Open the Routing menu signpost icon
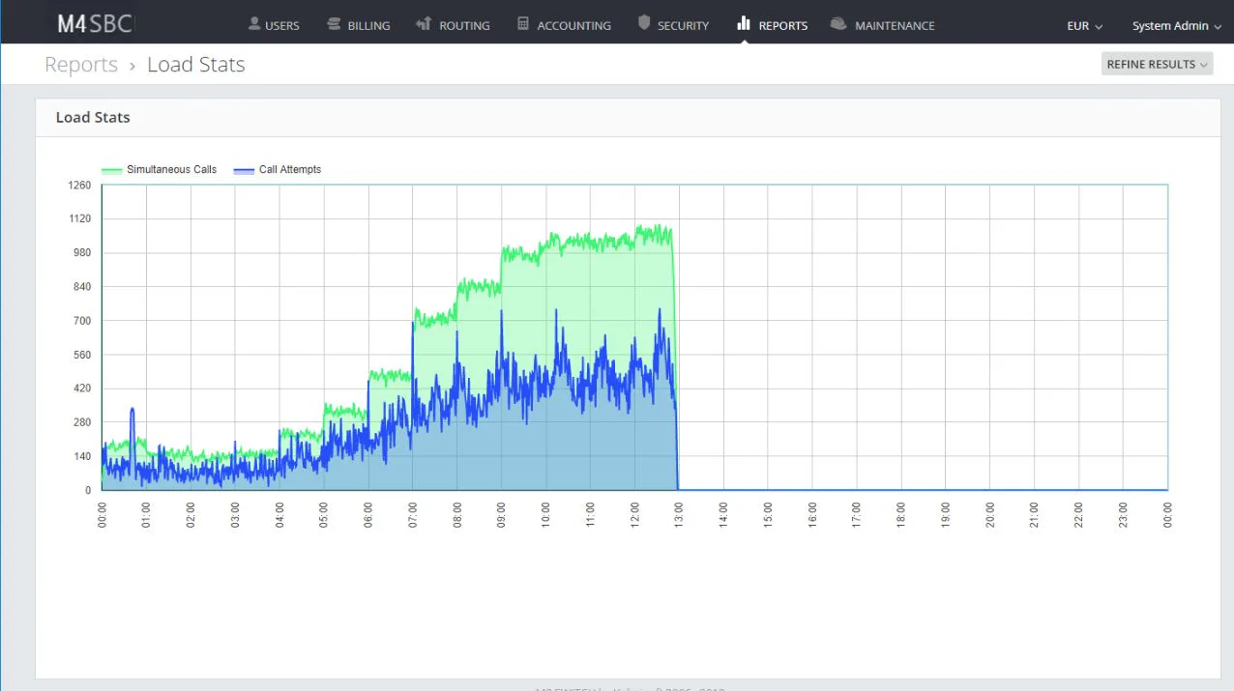This screenshot has width=1234, height=691. point(424,23)
